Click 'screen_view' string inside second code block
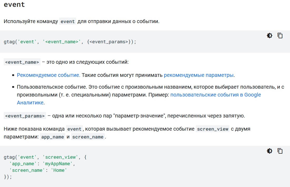The image size is (290, 187). pyautogui.click(x=62, y=157)
